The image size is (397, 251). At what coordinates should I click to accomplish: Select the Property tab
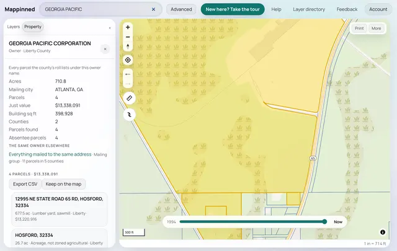33,27
